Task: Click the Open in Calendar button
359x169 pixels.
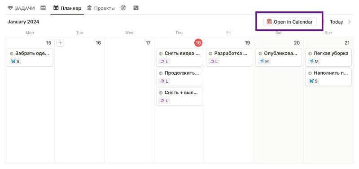Action: pos(289,22)
